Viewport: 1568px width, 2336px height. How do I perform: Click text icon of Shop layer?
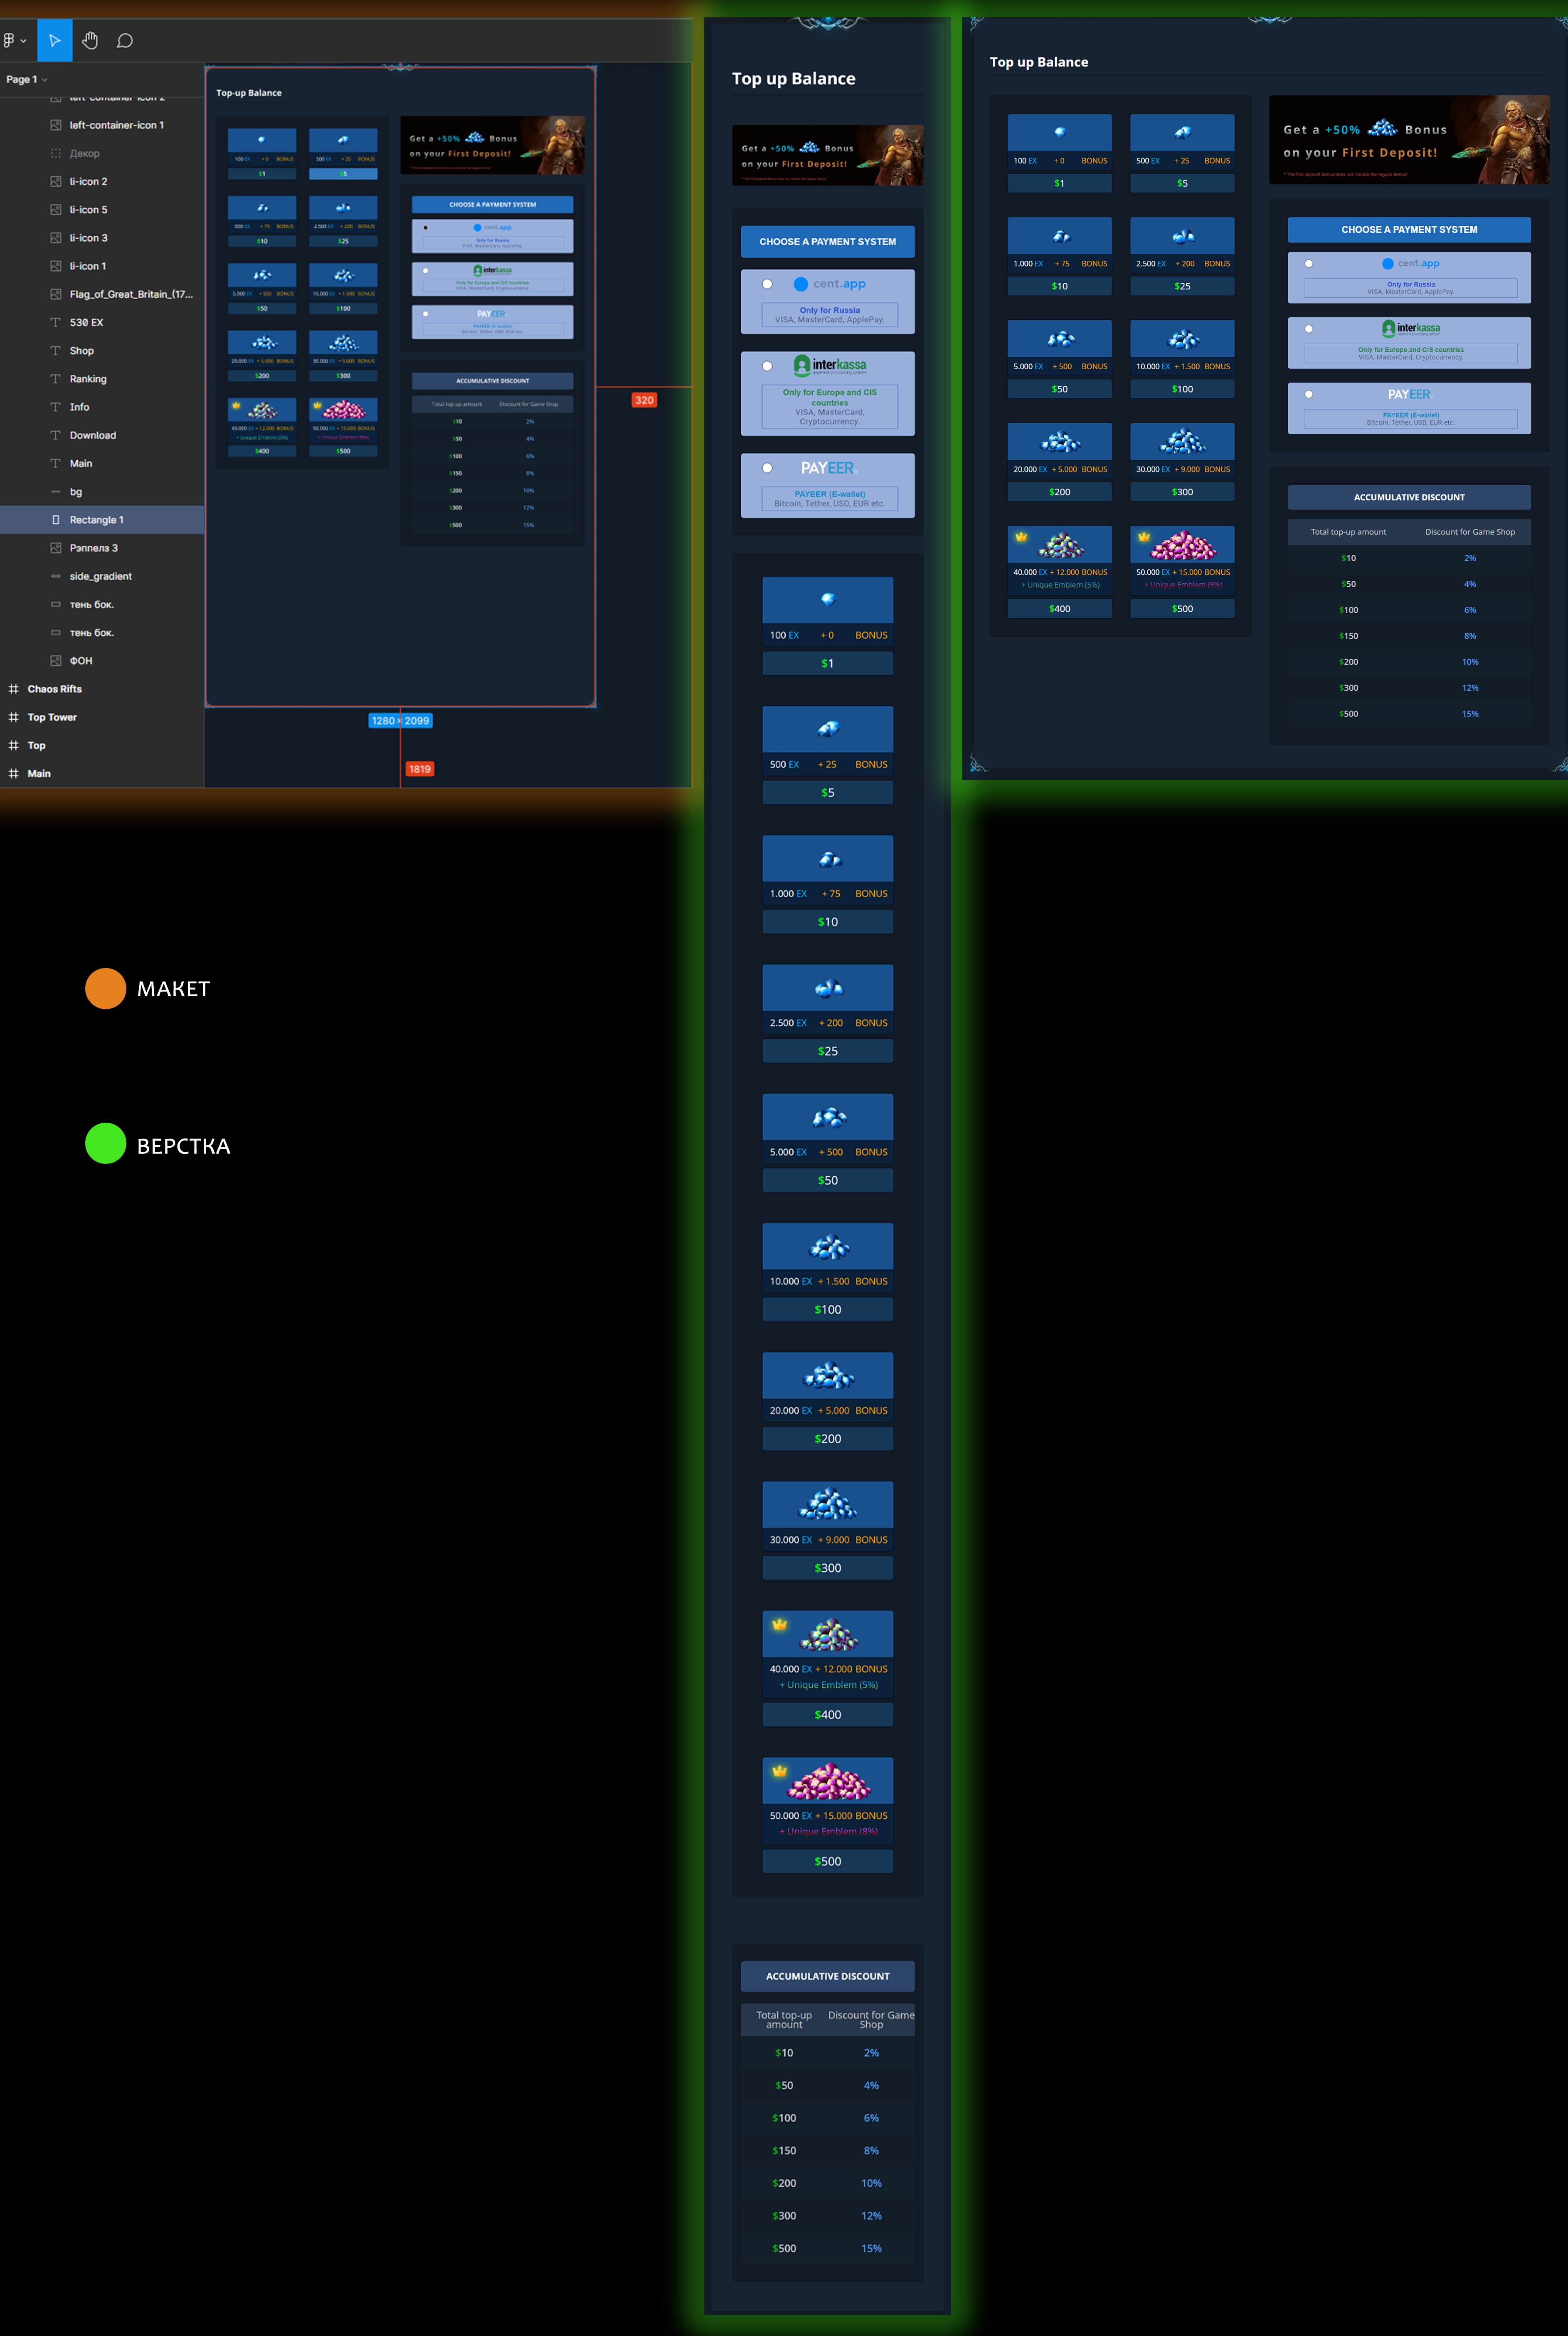pyautogui.click(x=56, y=350)
